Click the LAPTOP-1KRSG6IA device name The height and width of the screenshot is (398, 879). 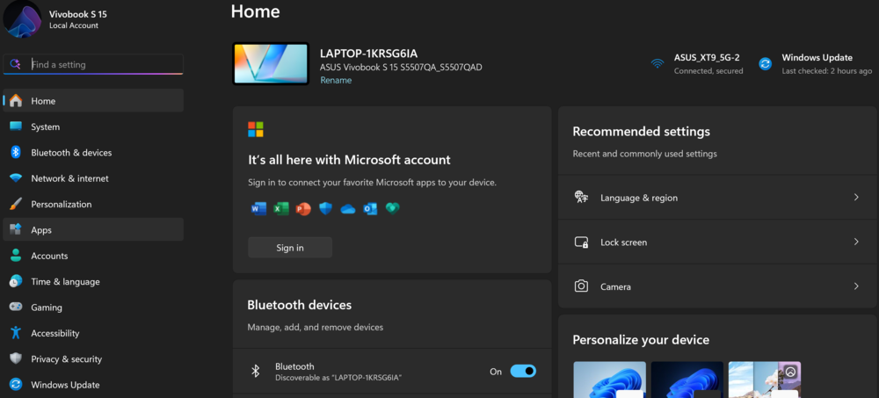(x=369, y=54)
